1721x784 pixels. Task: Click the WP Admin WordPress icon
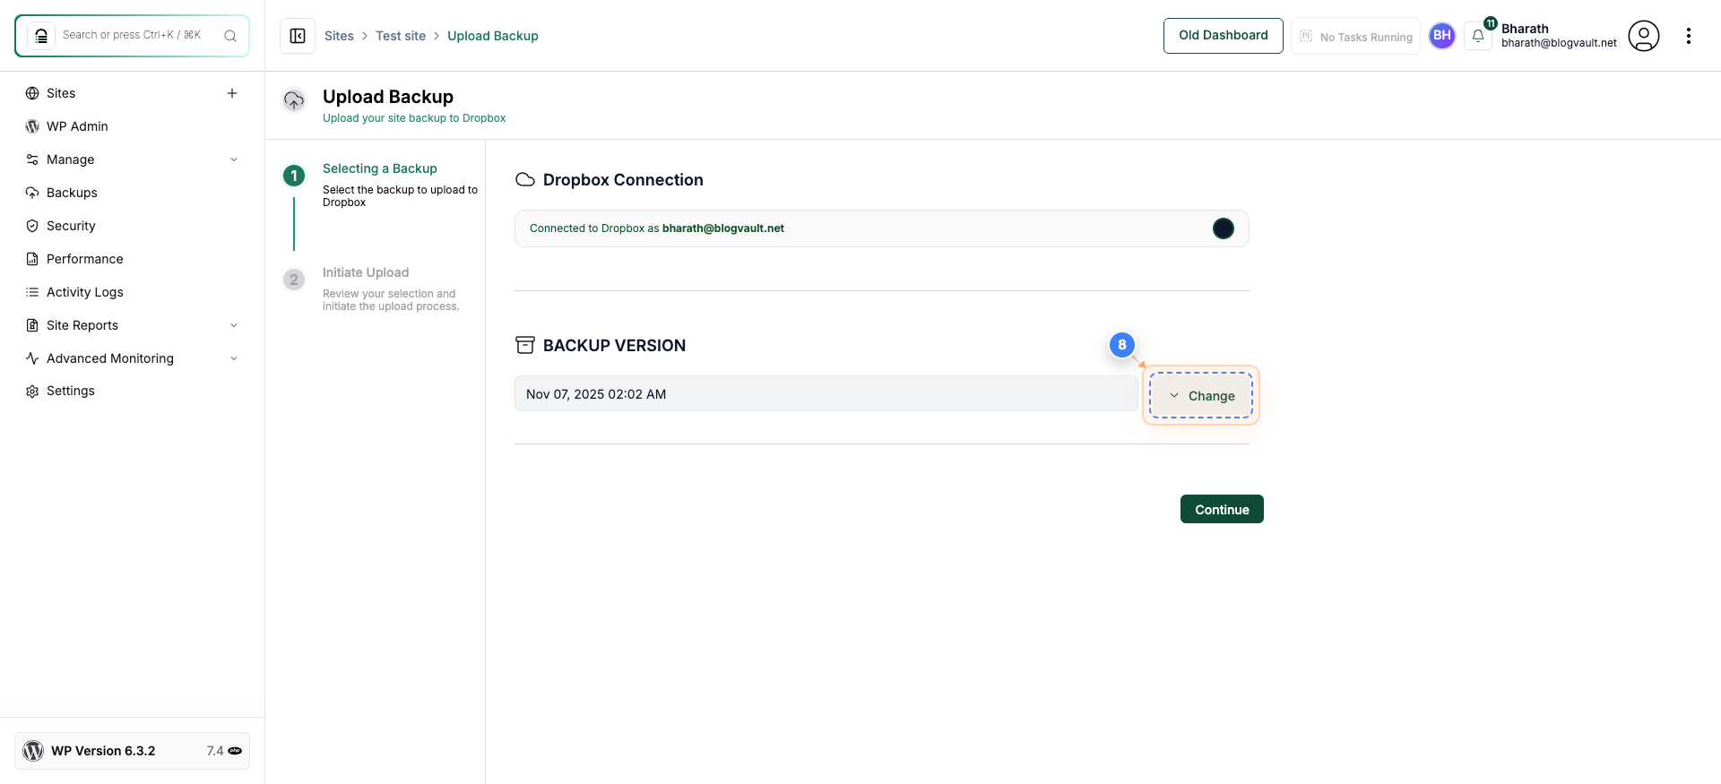click(32, 126)
